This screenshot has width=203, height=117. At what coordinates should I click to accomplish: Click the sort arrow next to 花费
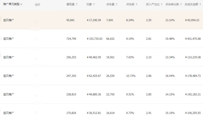(94, 5)
